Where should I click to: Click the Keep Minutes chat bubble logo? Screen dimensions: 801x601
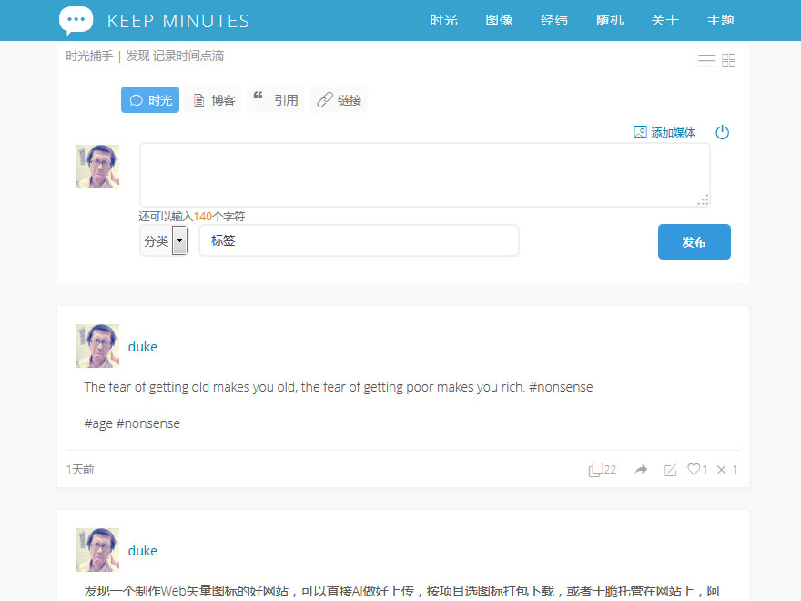tap(76, 20)
